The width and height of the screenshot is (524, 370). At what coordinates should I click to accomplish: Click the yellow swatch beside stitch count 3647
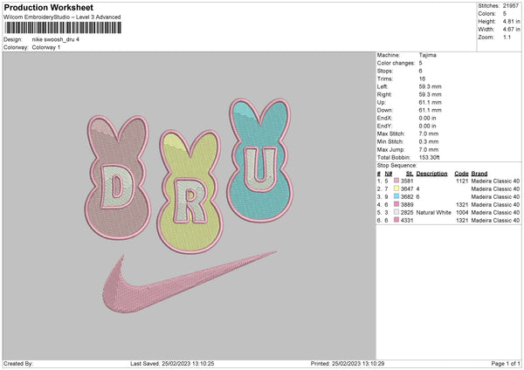[396, 188]
